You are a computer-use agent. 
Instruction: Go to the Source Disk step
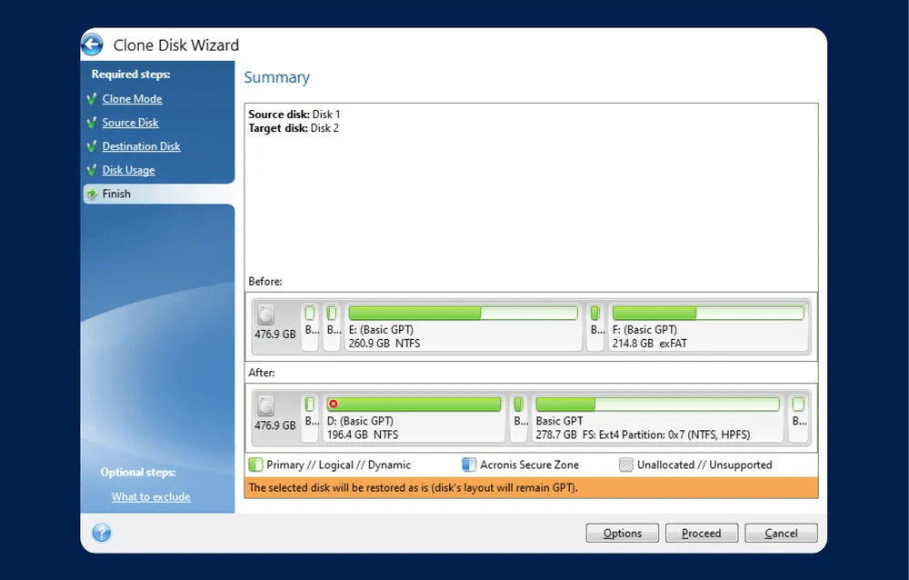pos(130,123)
